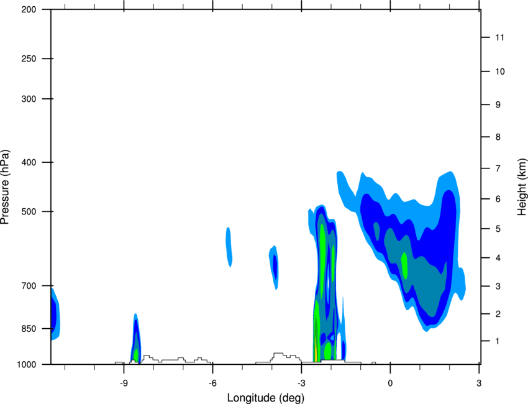The height and width of the screenshot is (404, 528).
Task: Click the 7 km height label
Action: [498, 168]
